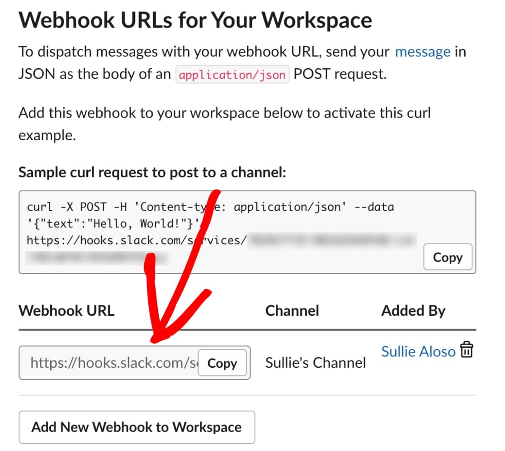
Task: Click the 'Channel' column header
Action: click(292, 311)
